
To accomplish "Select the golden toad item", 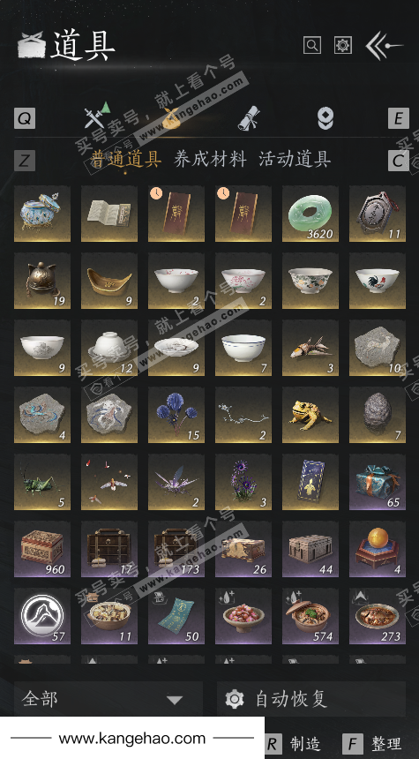I will pyautogui.click(x=311, y=415).
